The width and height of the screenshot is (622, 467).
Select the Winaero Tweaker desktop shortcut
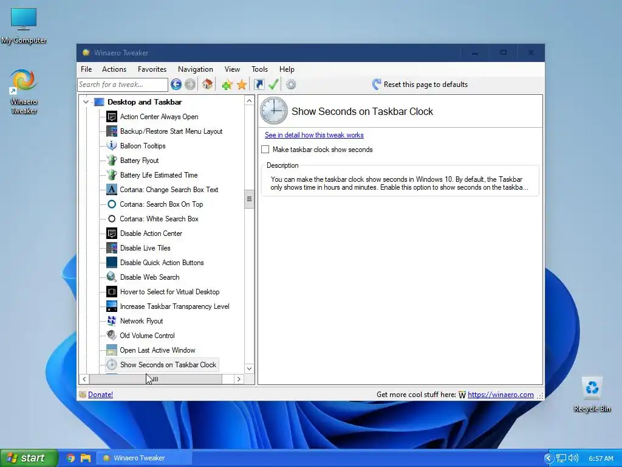coord(24,92)
